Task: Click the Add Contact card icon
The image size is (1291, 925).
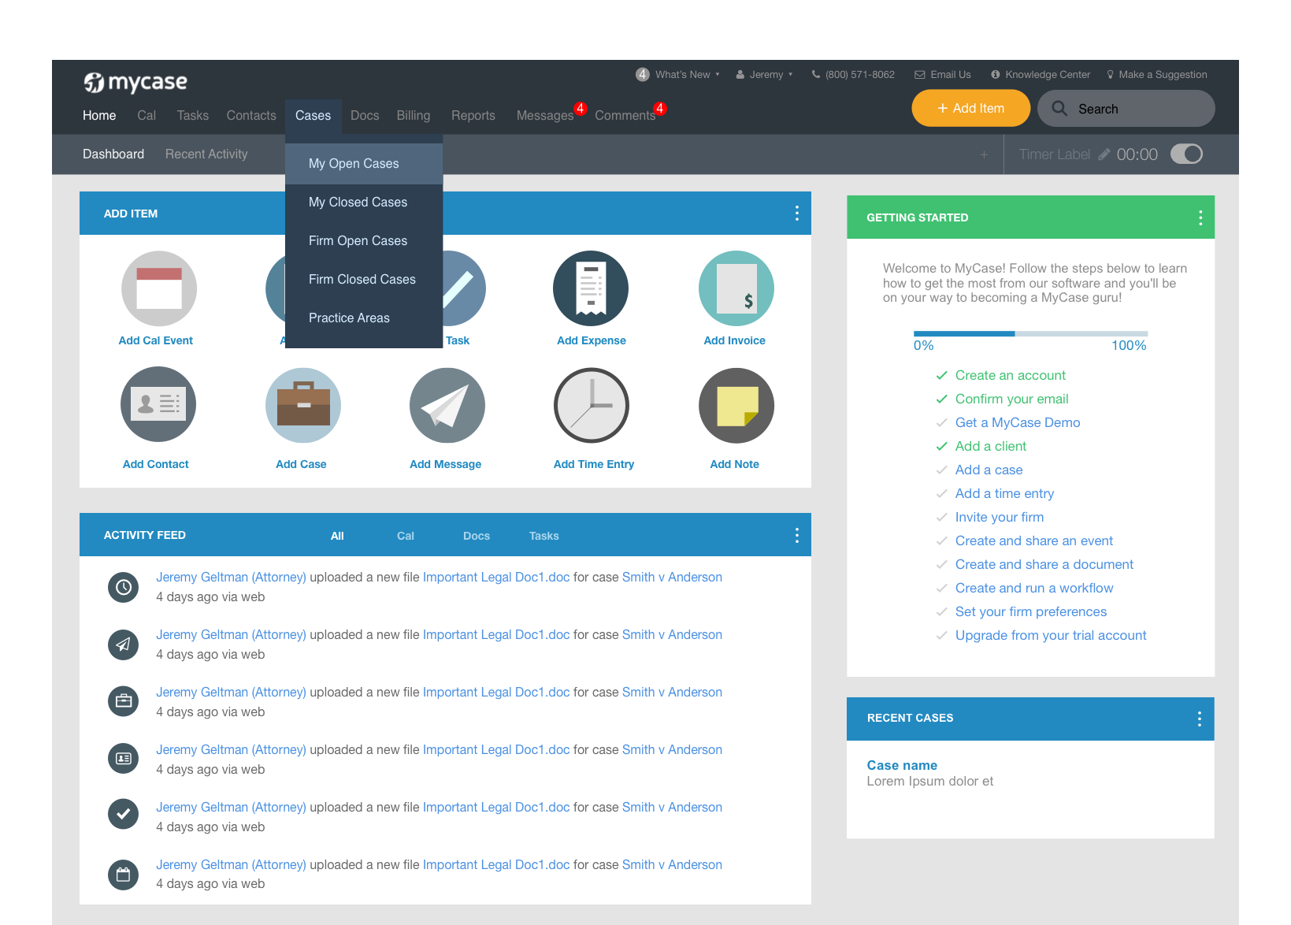Action: pos(158,404)
